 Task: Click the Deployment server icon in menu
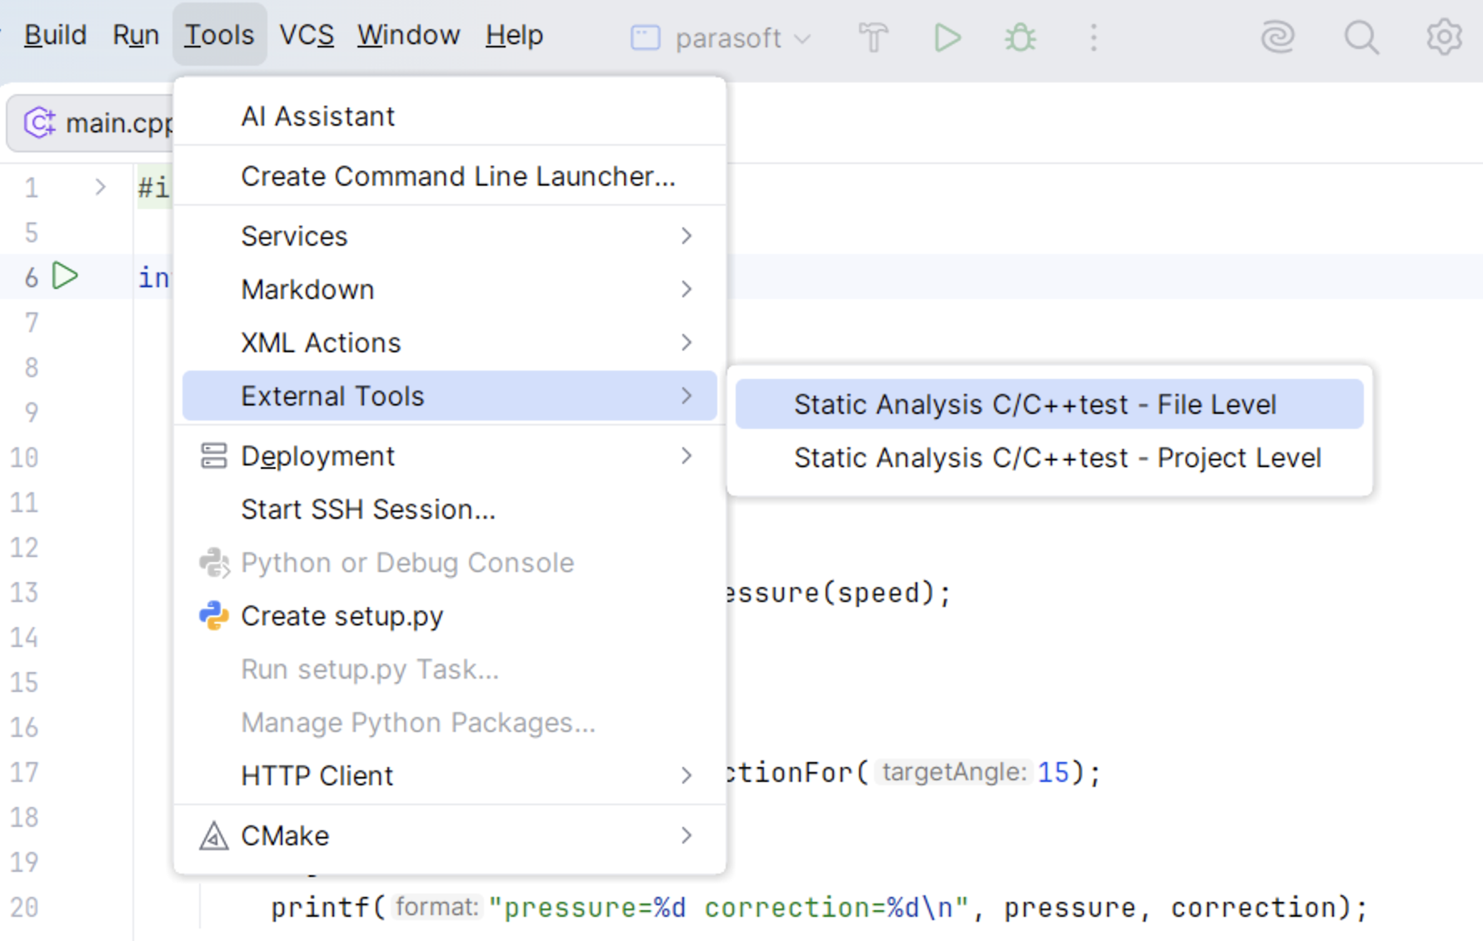coord(213,456)
